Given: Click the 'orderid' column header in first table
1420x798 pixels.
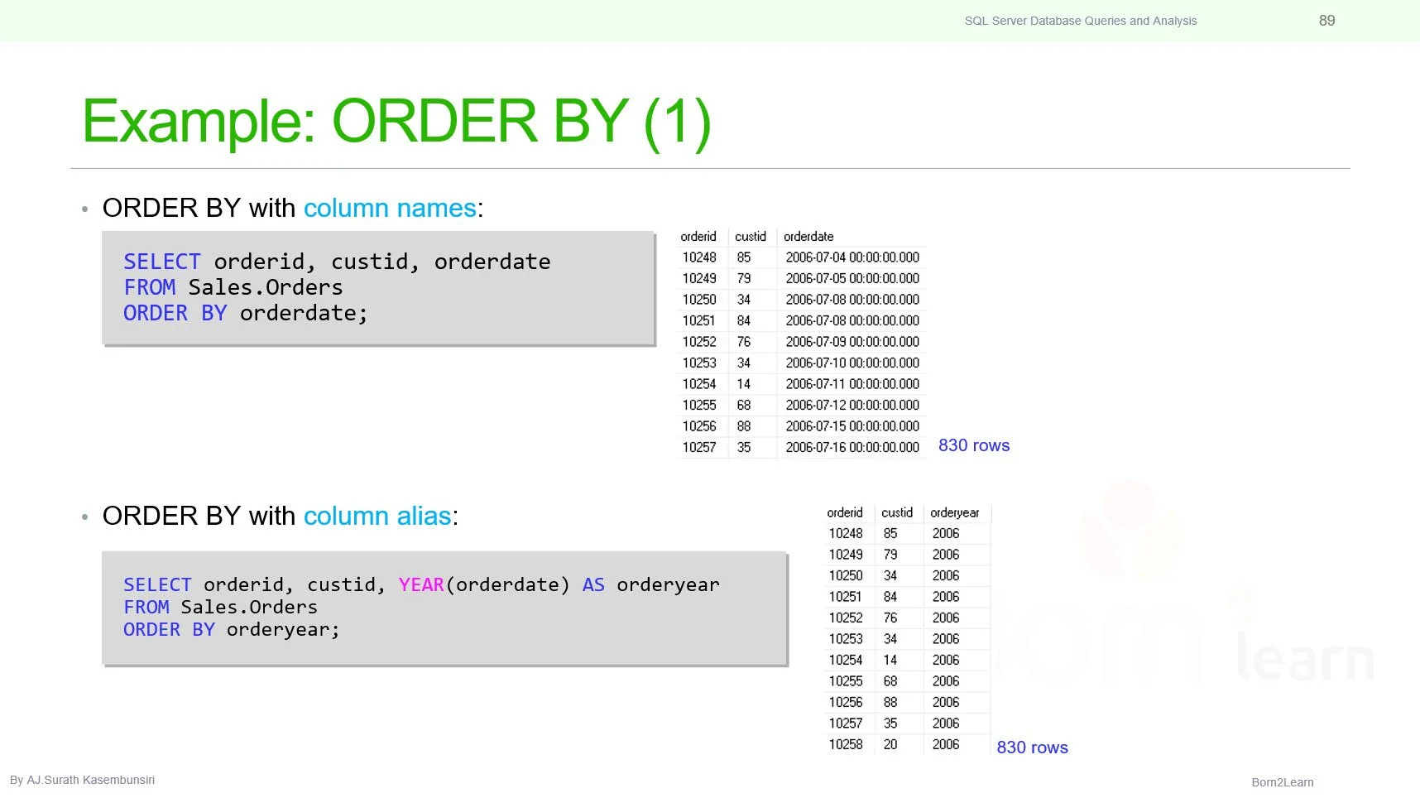Looking at the screenshot, I should [698, 237].
